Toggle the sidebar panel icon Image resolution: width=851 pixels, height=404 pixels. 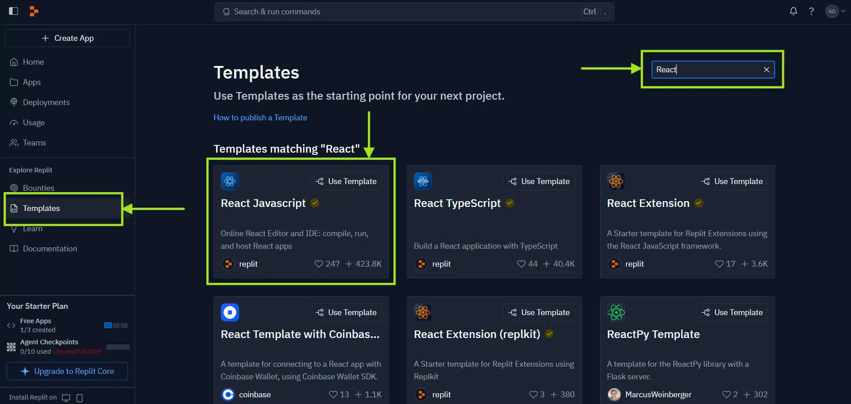pos(13,11)
